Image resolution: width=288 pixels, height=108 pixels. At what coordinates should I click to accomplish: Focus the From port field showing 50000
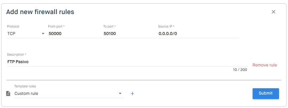click(75, 34)
